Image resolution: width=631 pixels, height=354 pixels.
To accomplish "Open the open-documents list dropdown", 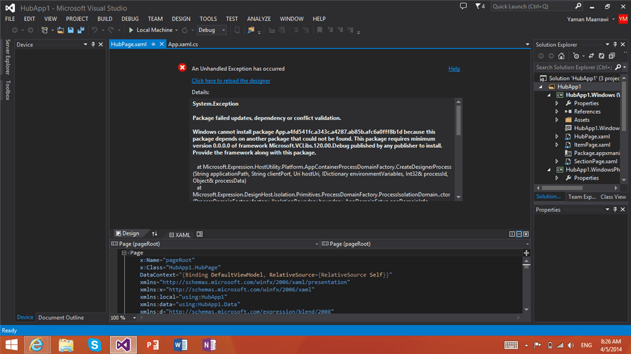I will pyautogui.click(x=527, y=44).
